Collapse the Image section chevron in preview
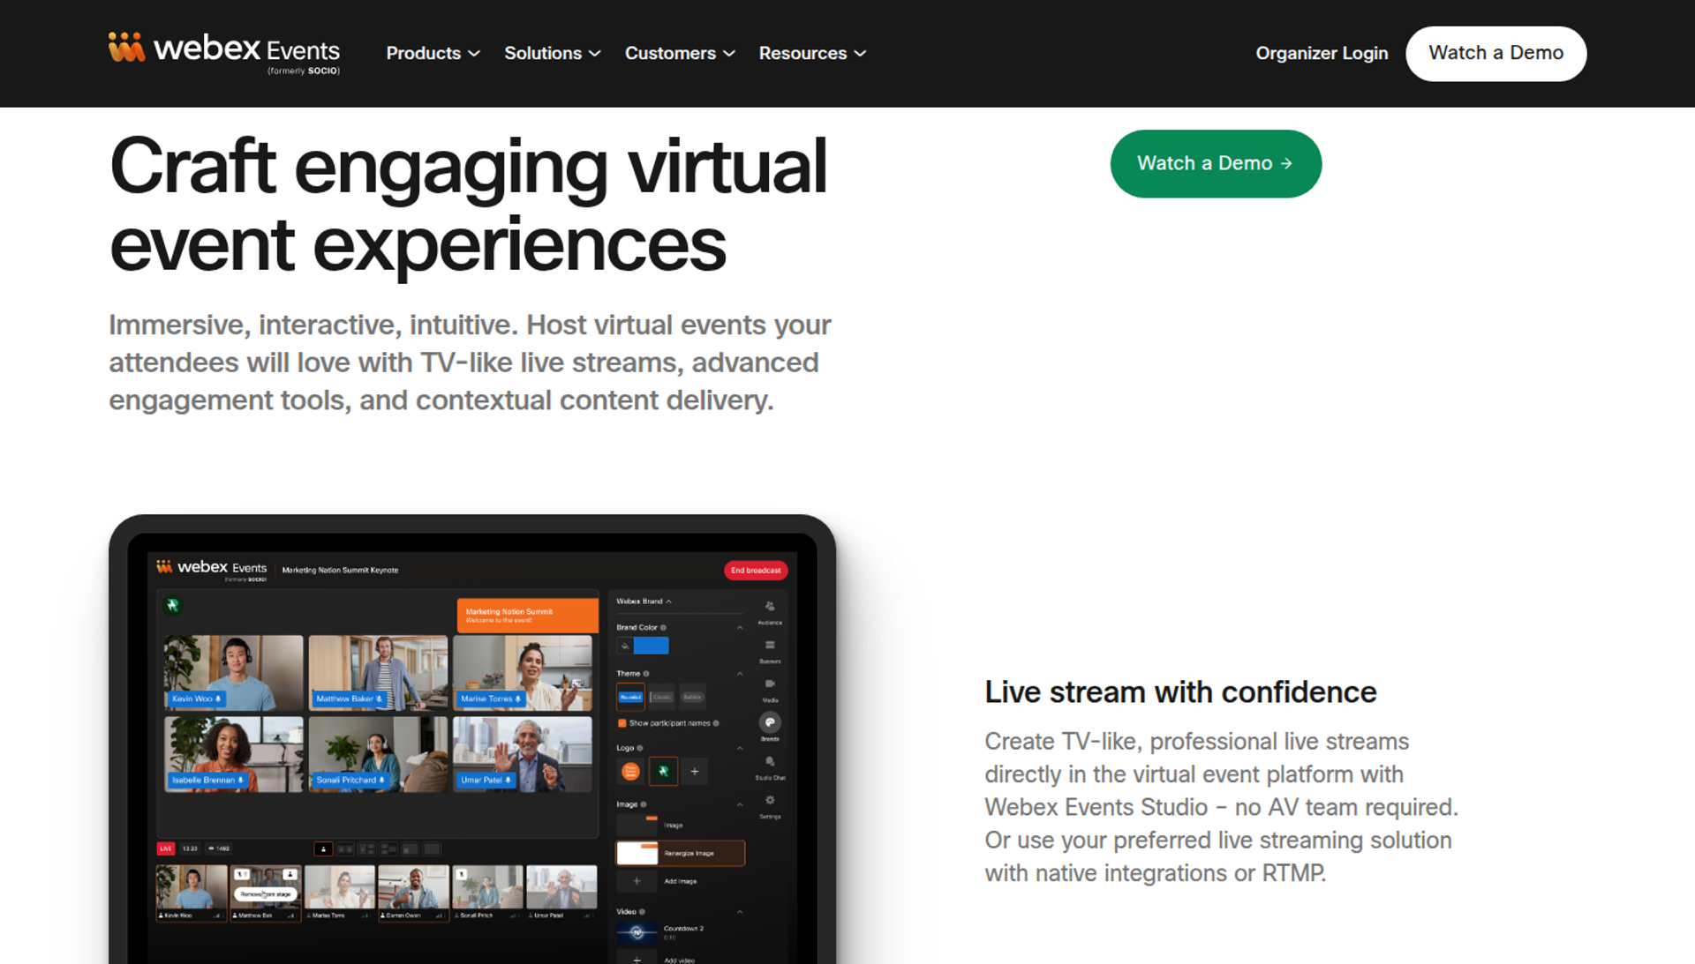The width and height of the screenshot is (1695, 964). (740, 804)
